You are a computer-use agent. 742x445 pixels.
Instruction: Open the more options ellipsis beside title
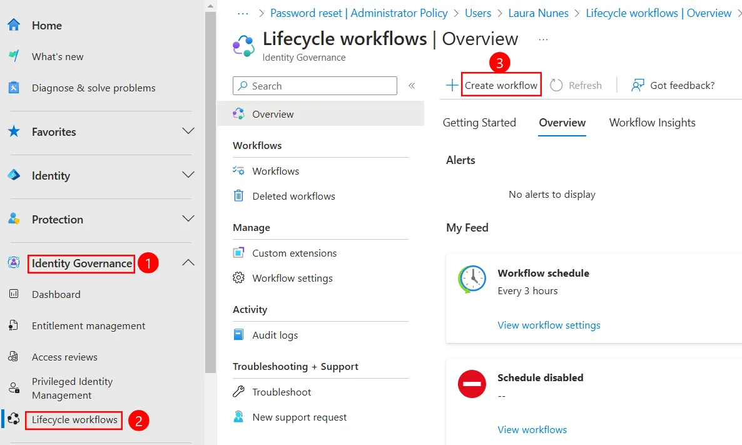(543, 39)
